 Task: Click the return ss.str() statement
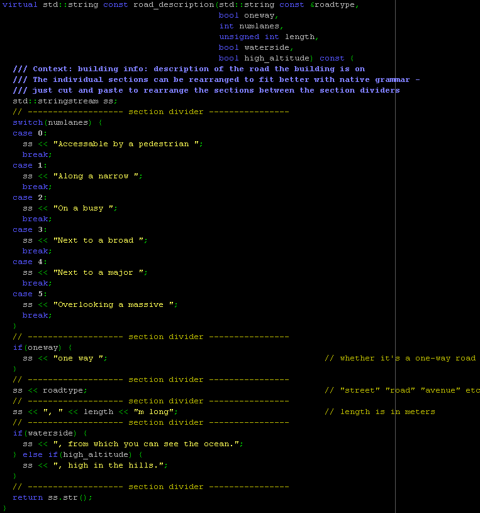[x=53, y=498]
